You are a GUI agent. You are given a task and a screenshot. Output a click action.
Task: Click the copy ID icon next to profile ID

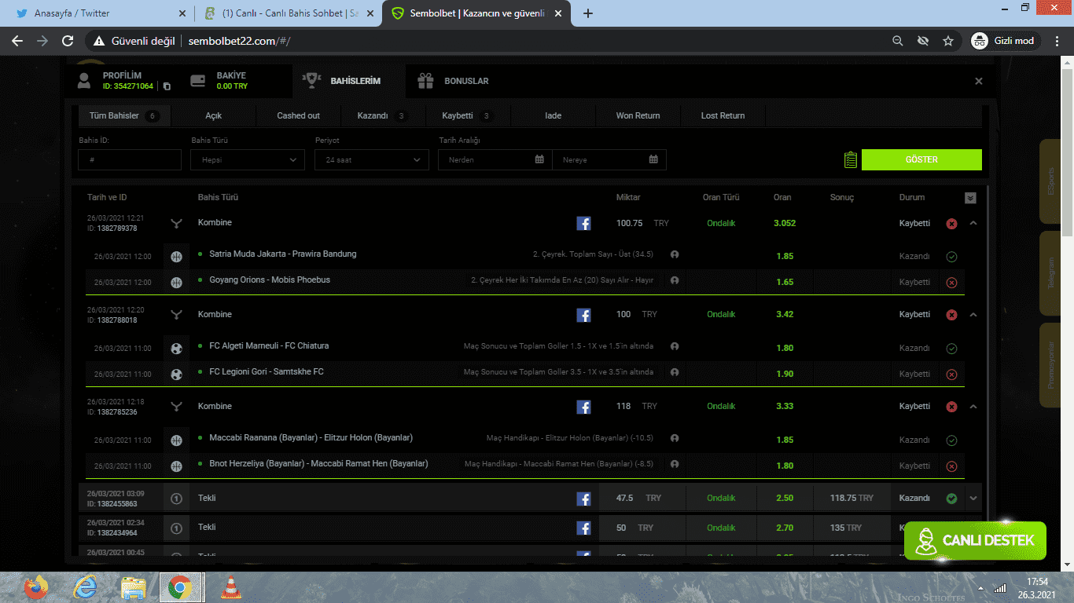(x=167, y=86)
